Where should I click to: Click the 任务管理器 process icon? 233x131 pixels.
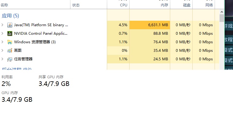tap(9, 59)
